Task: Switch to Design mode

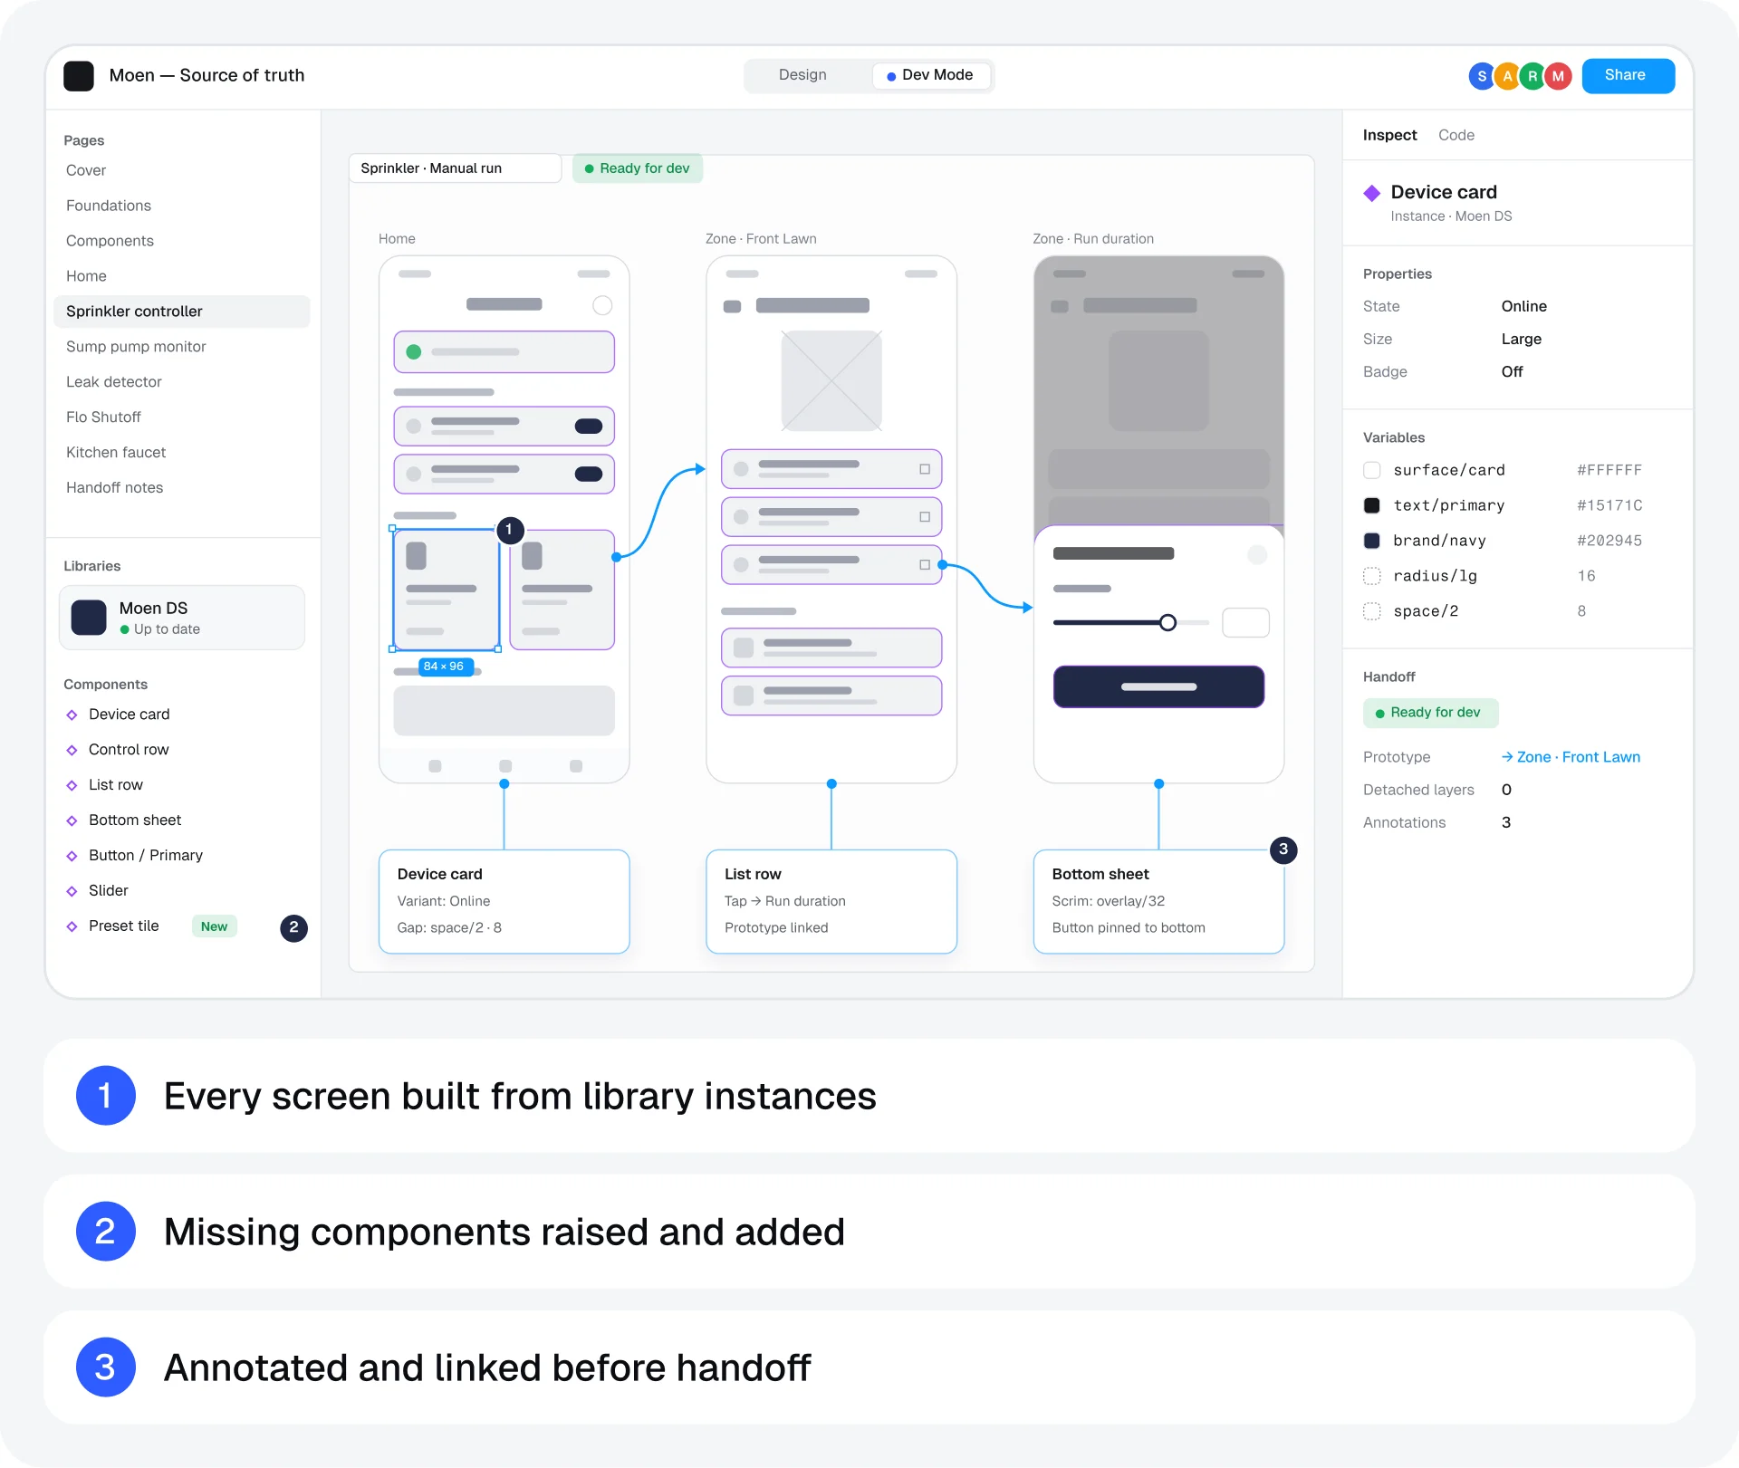Action: (x=802, y=75)
